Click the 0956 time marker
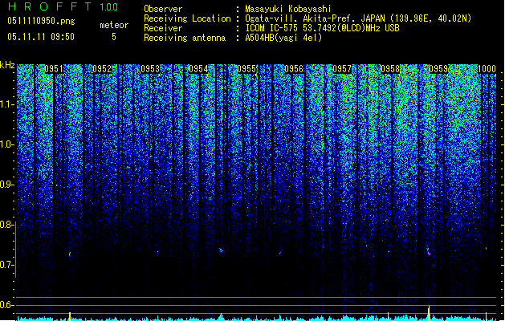 [x=294, y=69]
